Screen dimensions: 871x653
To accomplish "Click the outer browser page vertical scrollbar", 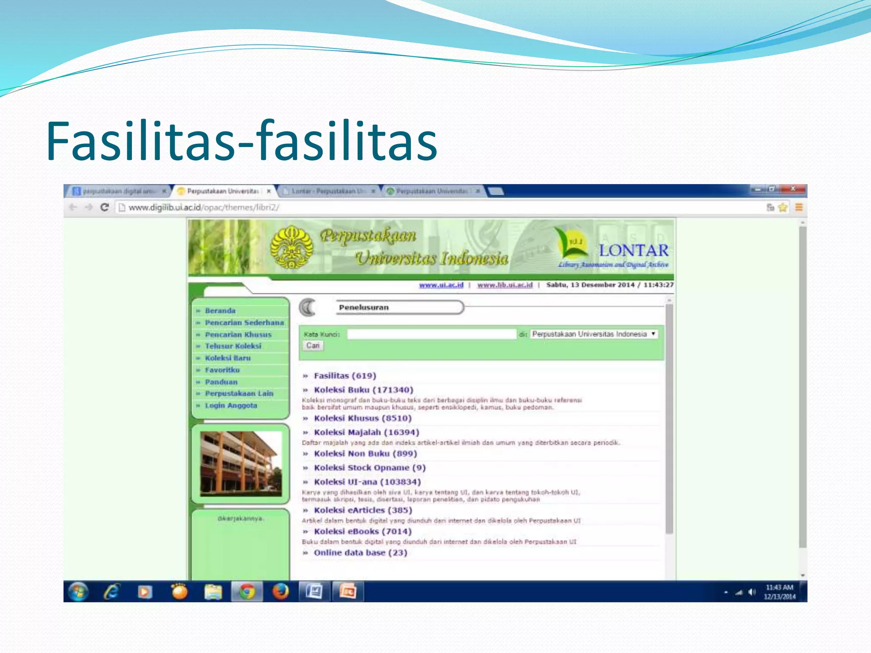I will [x=803, y=387].
